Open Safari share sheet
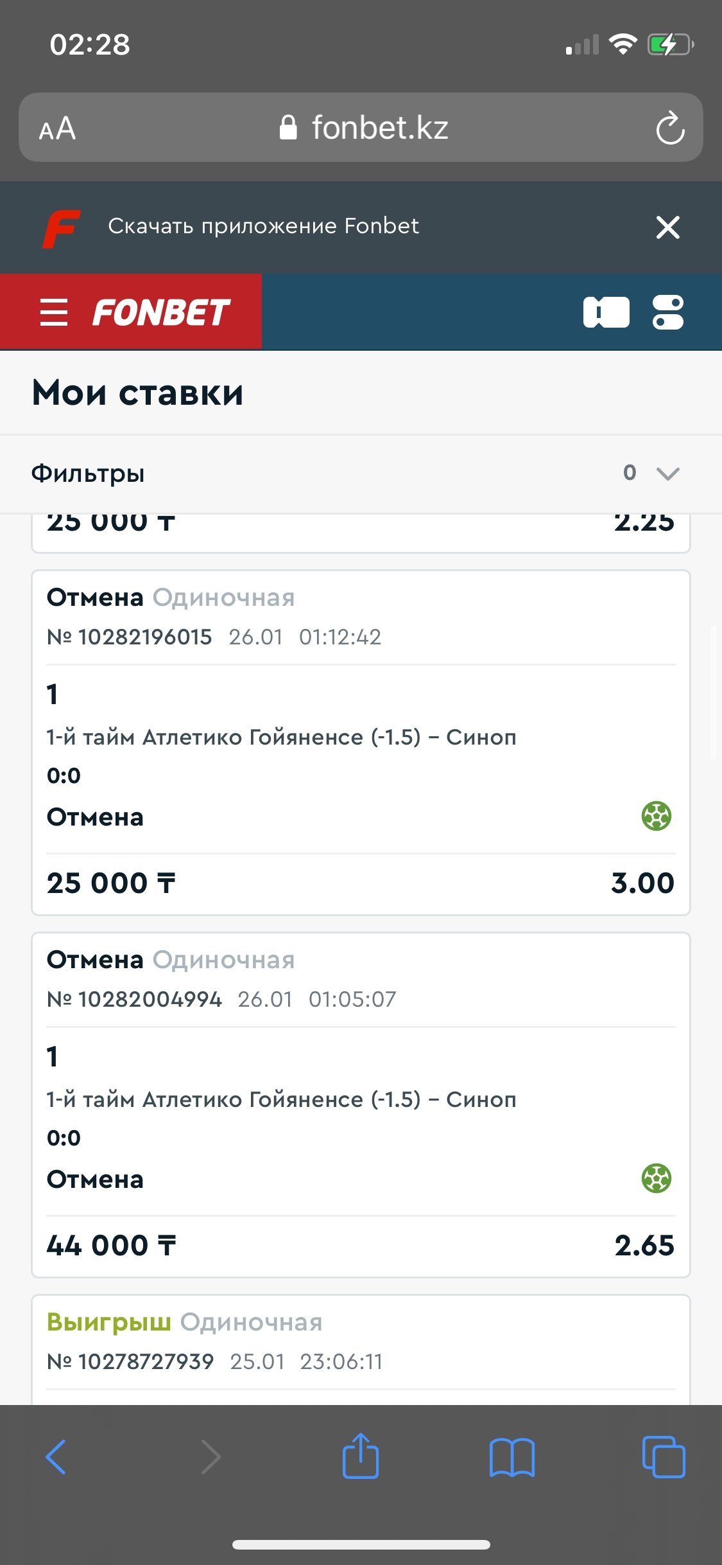This screenshot has width=722, height=1565. click(x=361, y=1456)
